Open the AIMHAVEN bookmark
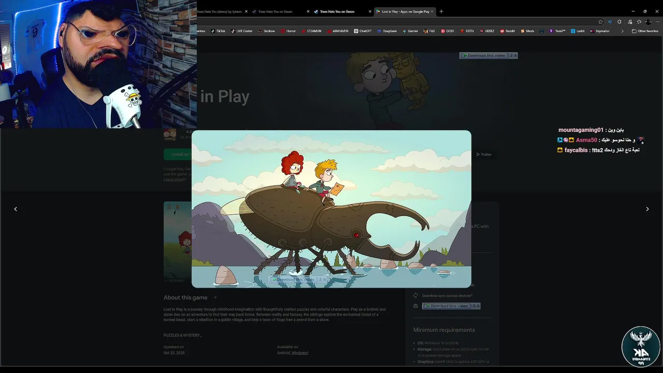This screenshot has width=663, height=373. 337,31
